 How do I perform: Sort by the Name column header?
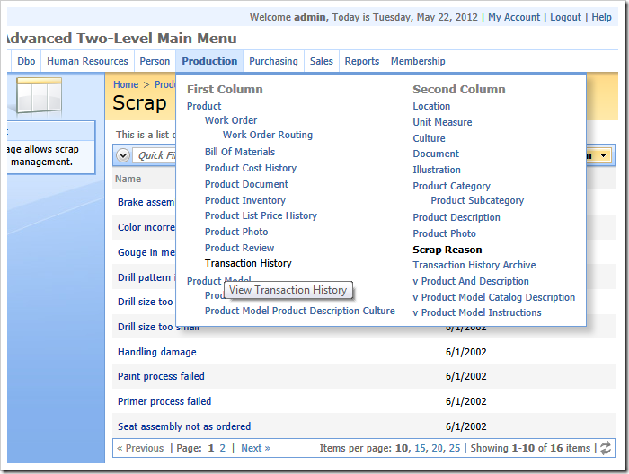point(128,179)
